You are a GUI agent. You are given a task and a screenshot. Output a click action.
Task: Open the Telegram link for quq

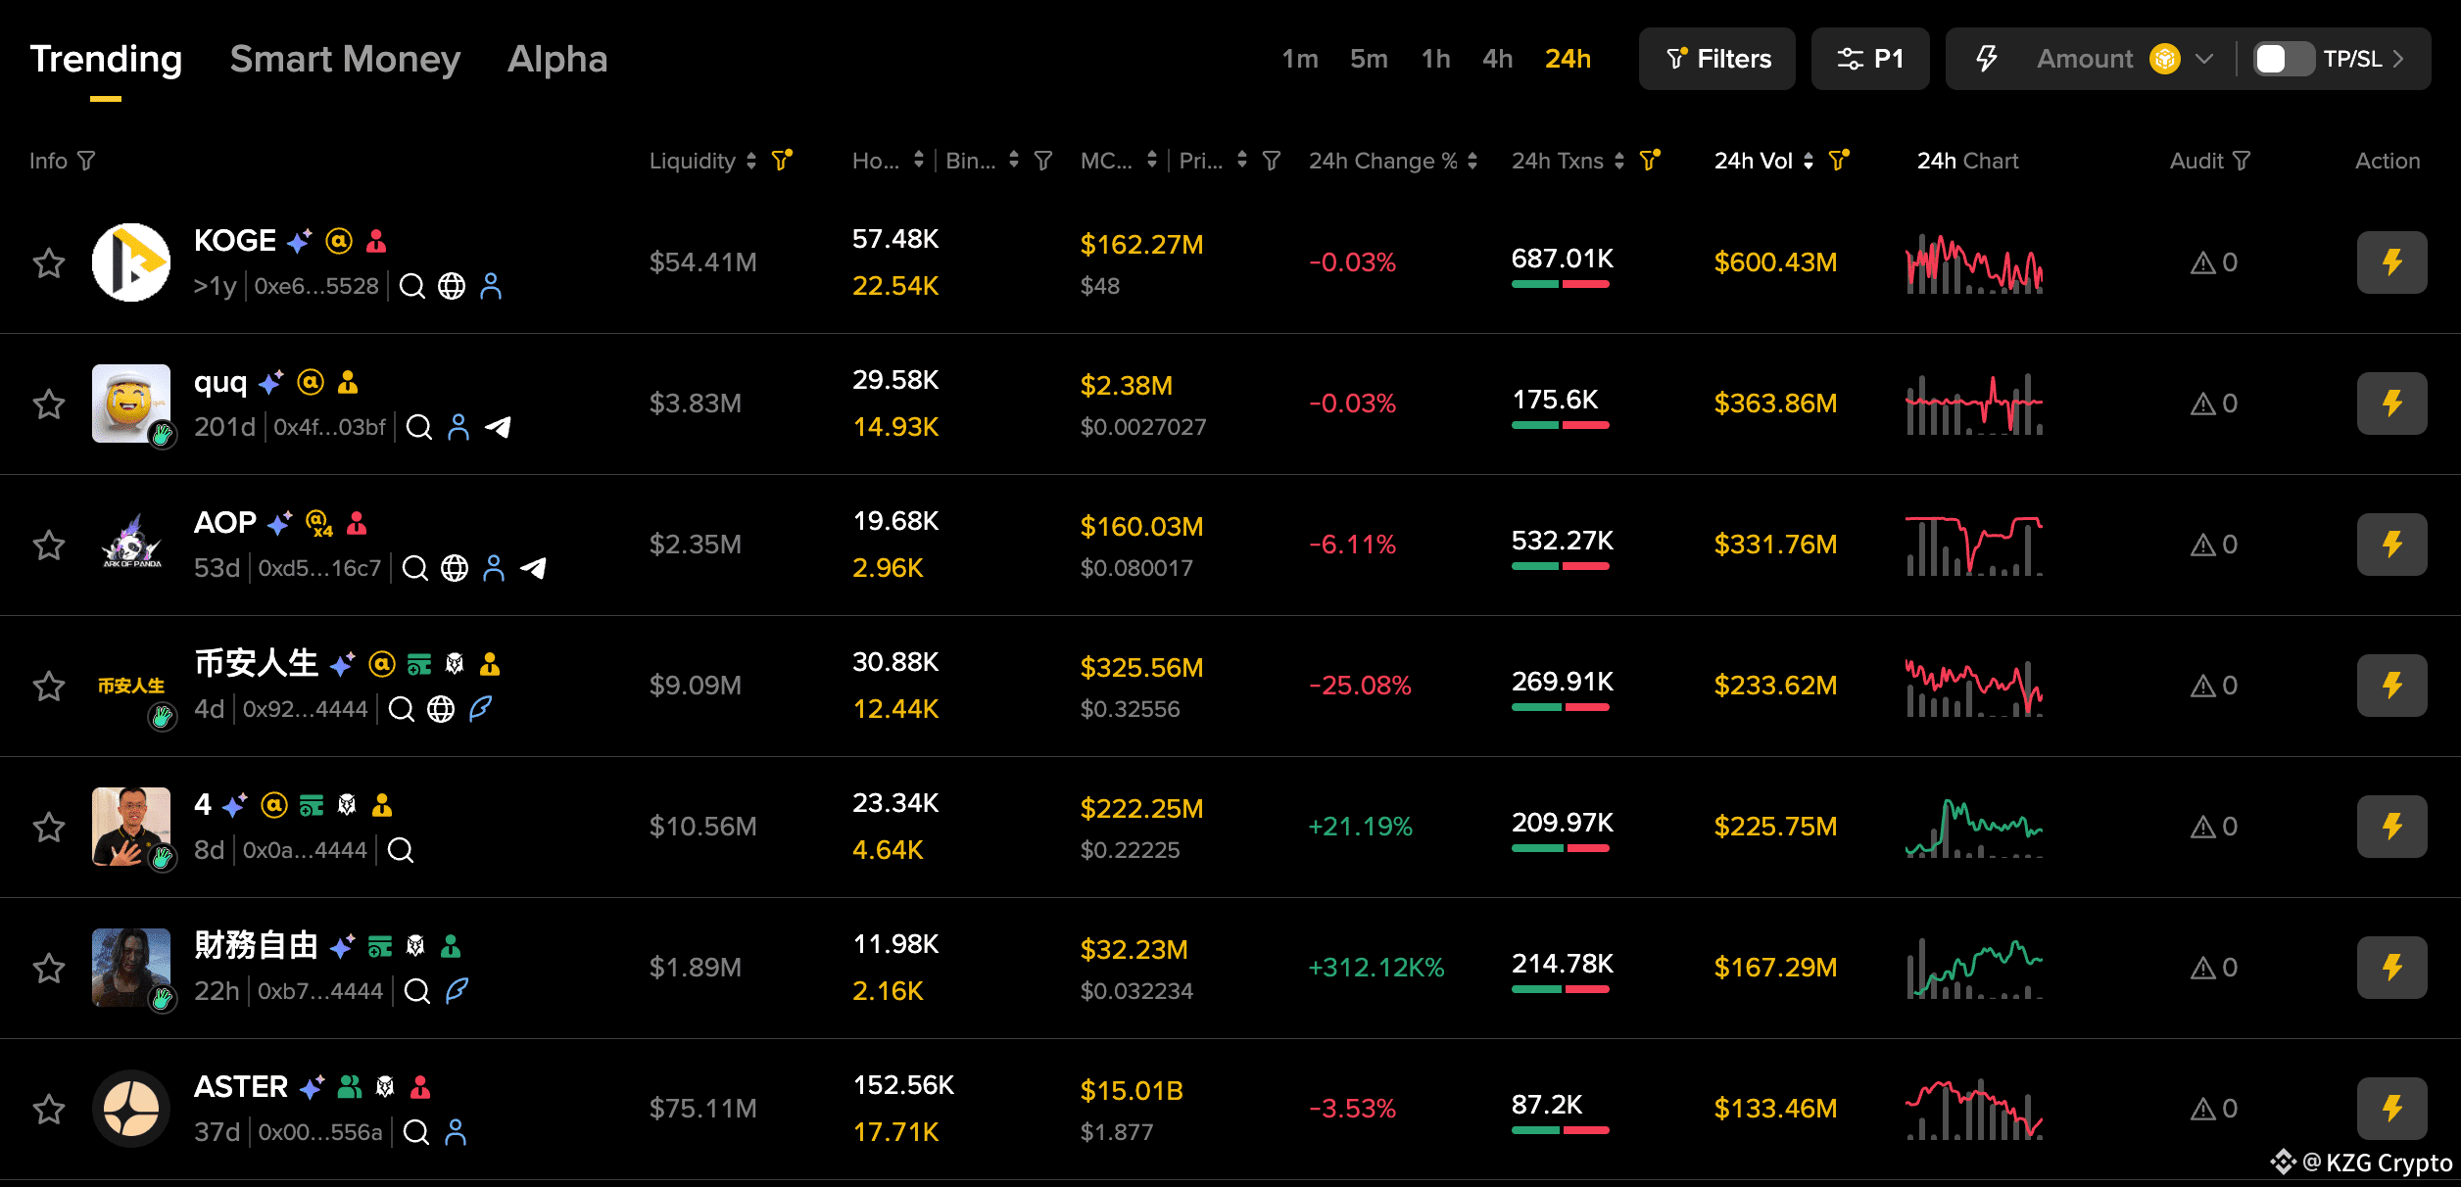[498, 427]
